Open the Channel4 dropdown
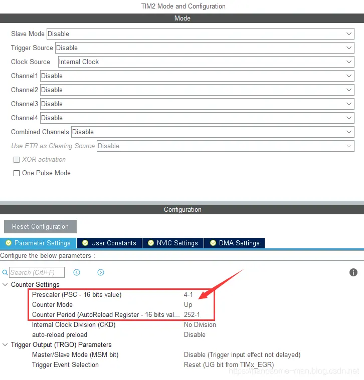Image resolution: width=364 pixels, height=380 pixels. tap(197, 118)
